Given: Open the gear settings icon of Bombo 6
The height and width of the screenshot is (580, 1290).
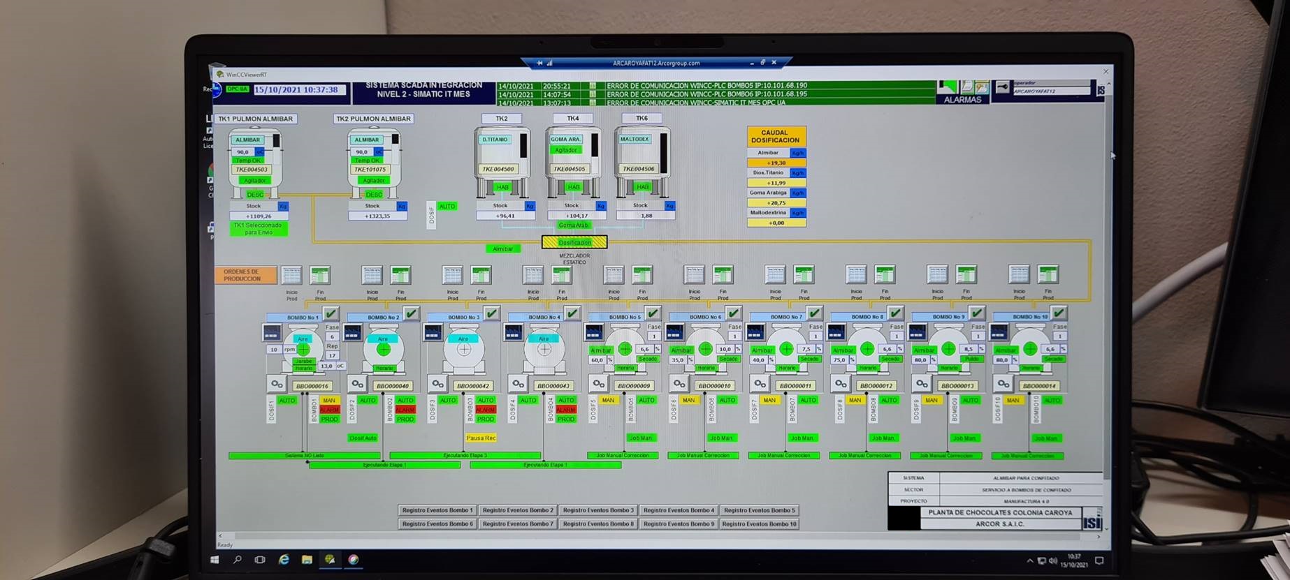Looking at the screenshot, I should tap(679, 384).
